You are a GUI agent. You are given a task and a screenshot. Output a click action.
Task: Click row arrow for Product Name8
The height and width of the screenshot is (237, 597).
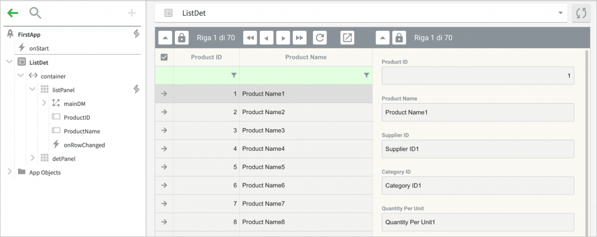[x=164, y=221]
